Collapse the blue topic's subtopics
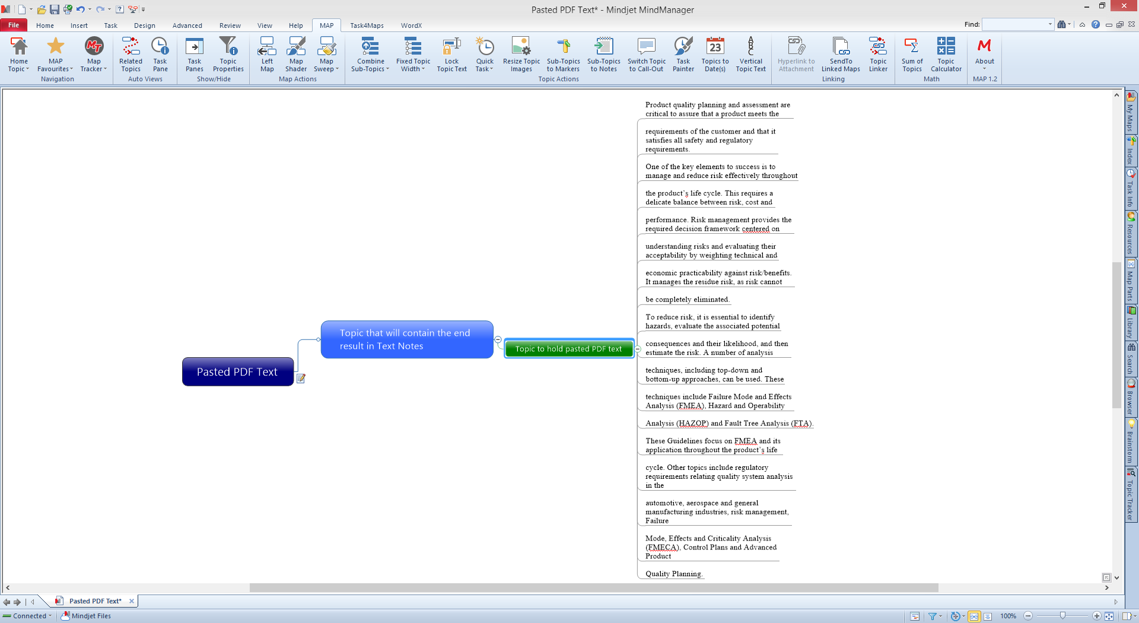Viewport: 1139px width, 623px height. click(498, 340)
